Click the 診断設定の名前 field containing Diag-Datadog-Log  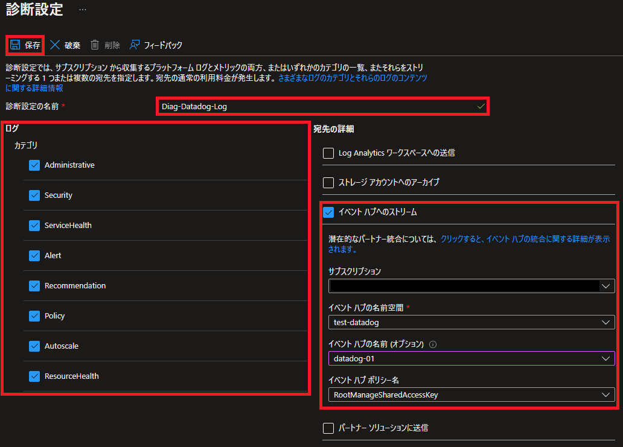pyautogui.click(x=322, y=106)
